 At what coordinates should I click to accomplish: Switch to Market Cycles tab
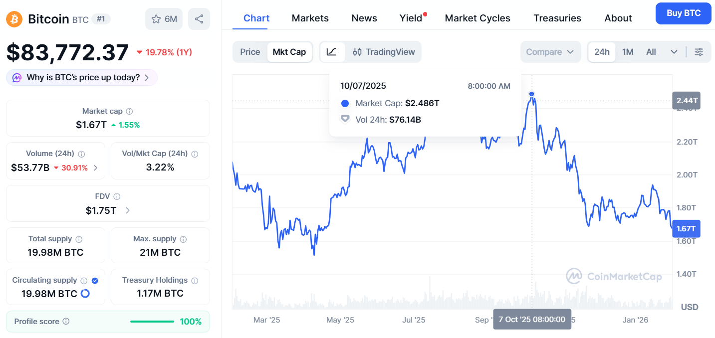tap(477, 18)
